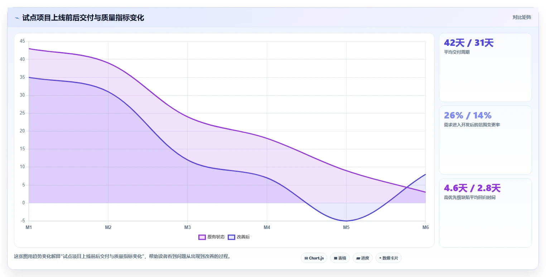Toggle the 改善后 legend entry

point(239,237)
